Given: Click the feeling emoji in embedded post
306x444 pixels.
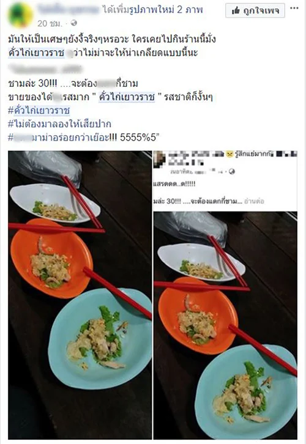Looking at the screenshot, I should [x=229, y=154].
